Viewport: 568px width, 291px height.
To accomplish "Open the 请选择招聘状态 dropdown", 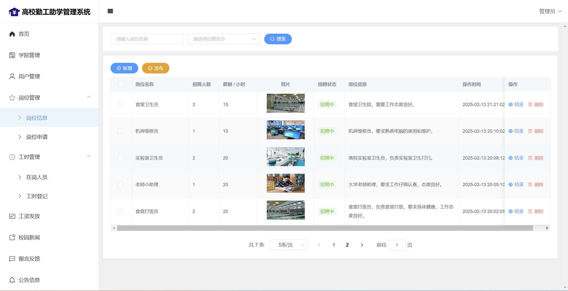I will [x=224, y=39].
